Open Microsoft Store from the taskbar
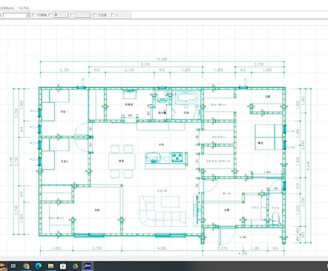 click(63, 266)
